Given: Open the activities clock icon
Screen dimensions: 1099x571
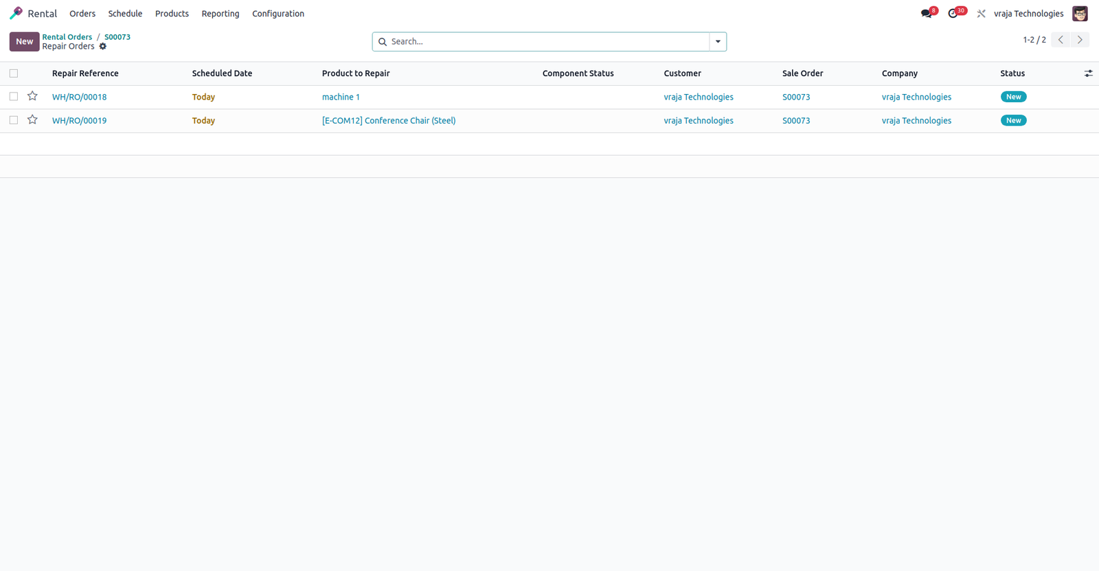Looking at the screenshot, I should tap(953, 14).
